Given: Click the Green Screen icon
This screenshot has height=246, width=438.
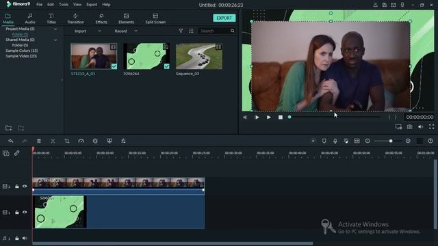Looking at the screenshot, I should [109, 141].
